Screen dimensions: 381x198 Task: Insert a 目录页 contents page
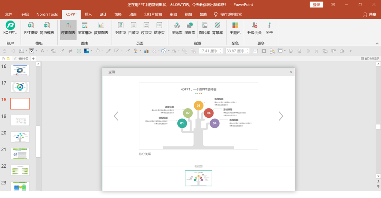133,28
